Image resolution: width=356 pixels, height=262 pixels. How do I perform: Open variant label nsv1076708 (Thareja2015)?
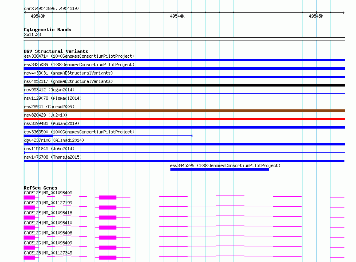click(x=53, y=157)
